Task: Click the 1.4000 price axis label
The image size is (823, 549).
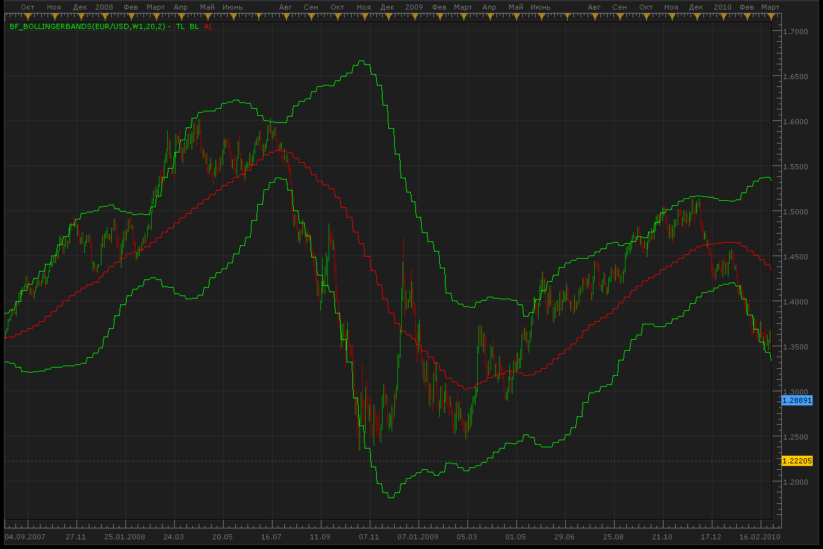Action: click(796, 301)
